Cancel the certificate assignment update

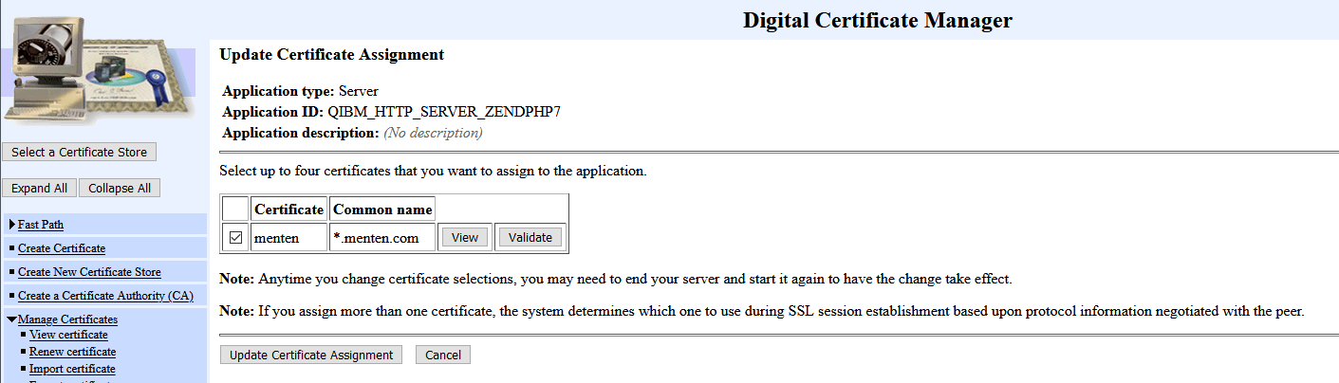click(x=442, y=356)
